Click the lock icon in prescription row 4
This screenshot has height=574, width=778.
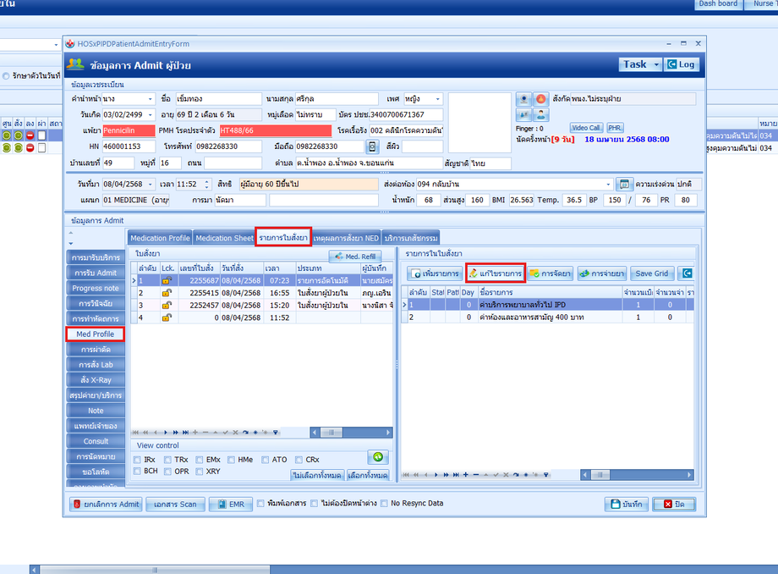coord(167,317)
